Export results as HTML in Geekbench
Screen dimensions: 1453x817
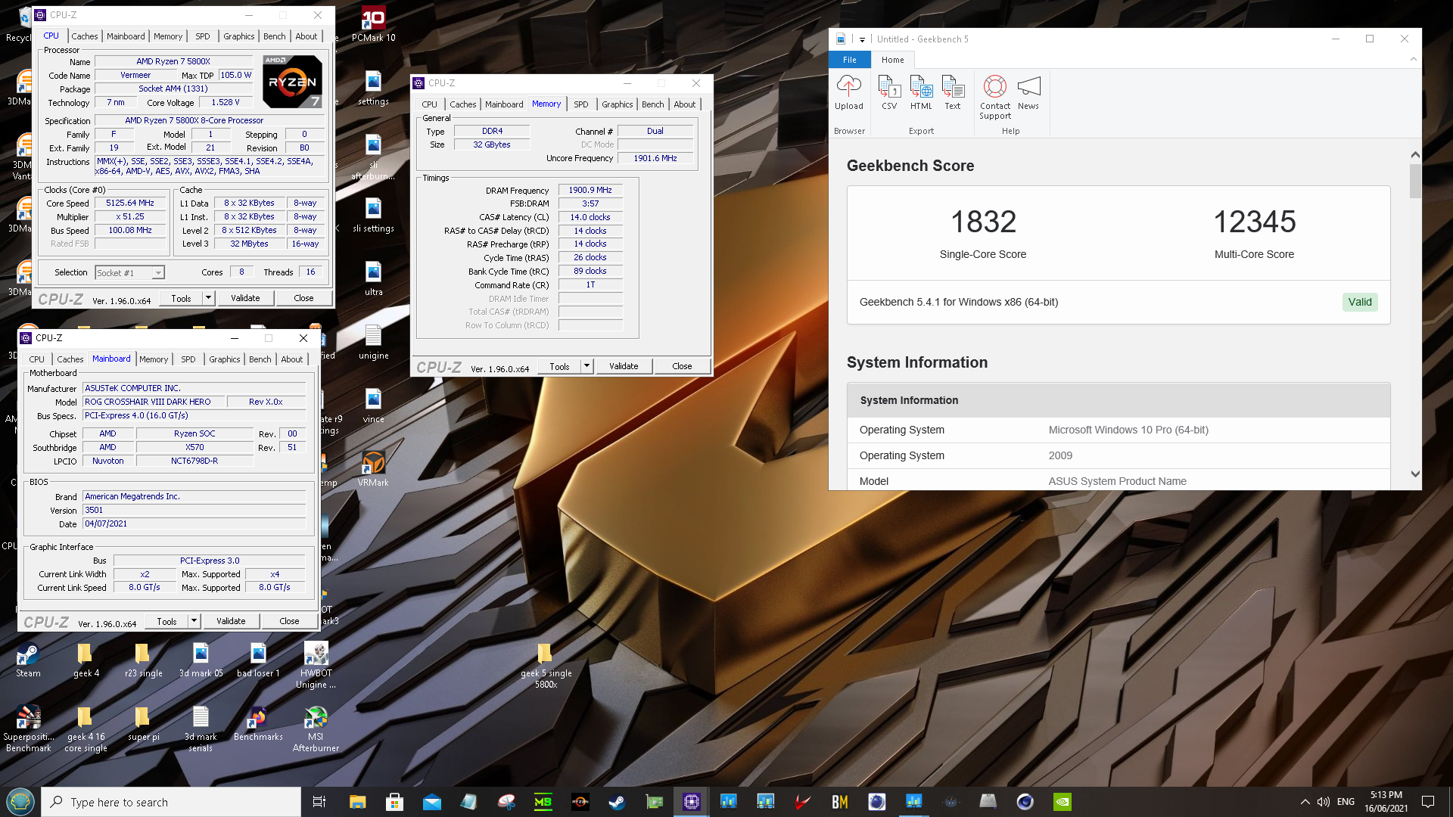(x=921, y=92)
